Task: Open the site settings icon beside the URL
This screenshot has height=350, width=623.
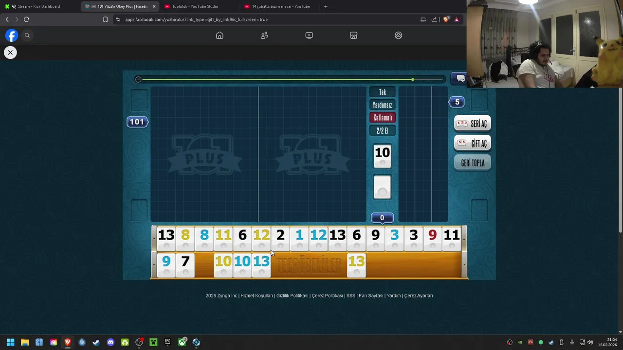Action: point(118,19)
